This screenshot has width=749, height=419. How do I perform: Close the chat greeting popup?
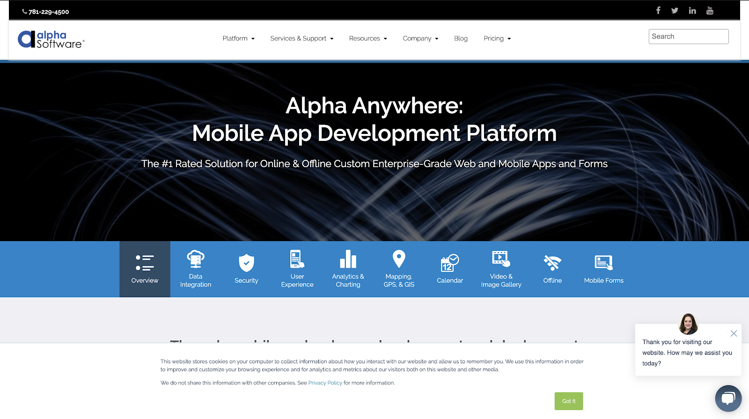tap(734, 333)
